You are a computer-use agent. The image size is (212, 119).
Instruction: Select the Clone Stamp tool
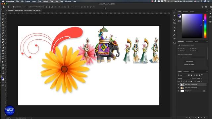(x=3, y=39)
